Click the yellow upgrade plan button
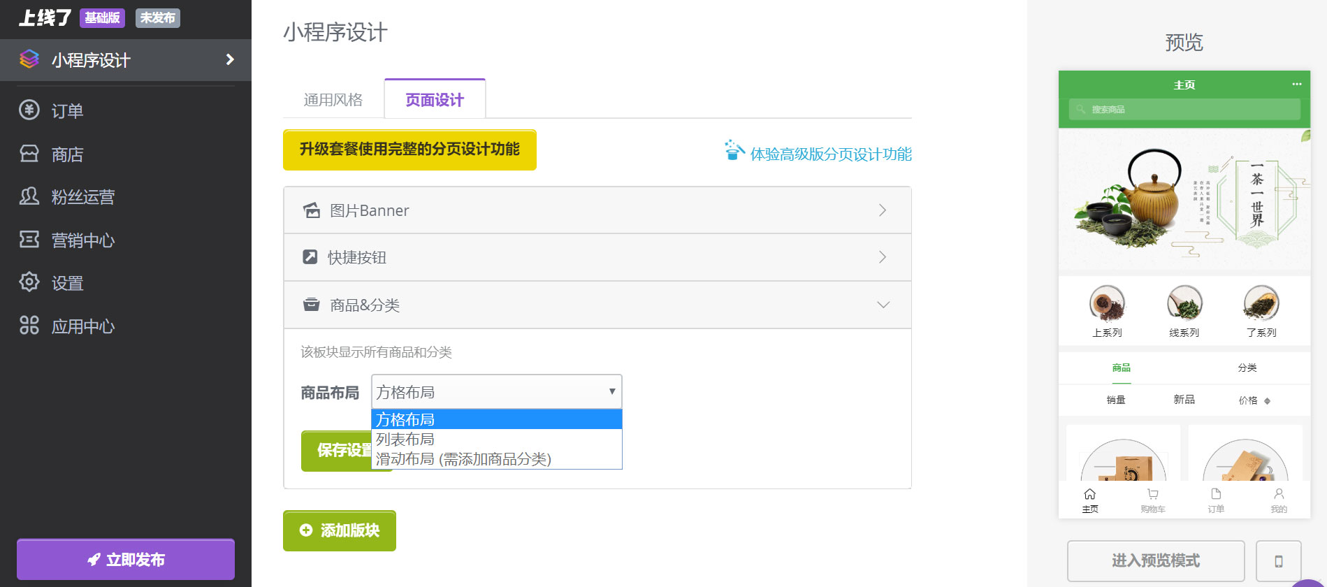The image size is (1327, 587). click(409, 150)
